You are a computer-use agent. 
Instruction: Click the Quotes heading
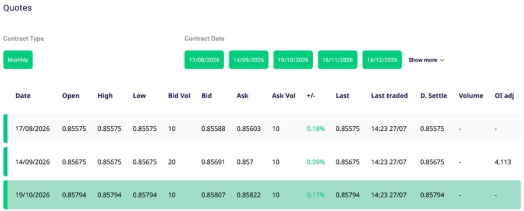(x=17, y=8)
